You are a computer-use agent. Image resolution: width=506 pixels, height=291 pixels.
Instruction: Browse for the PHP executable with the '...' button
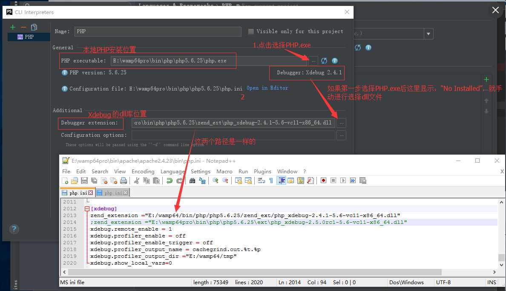pos(313,61)
